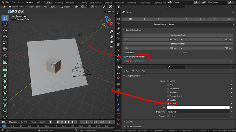Select the Transform tool
The image size is (236, 132).
[x=5, y=49]
